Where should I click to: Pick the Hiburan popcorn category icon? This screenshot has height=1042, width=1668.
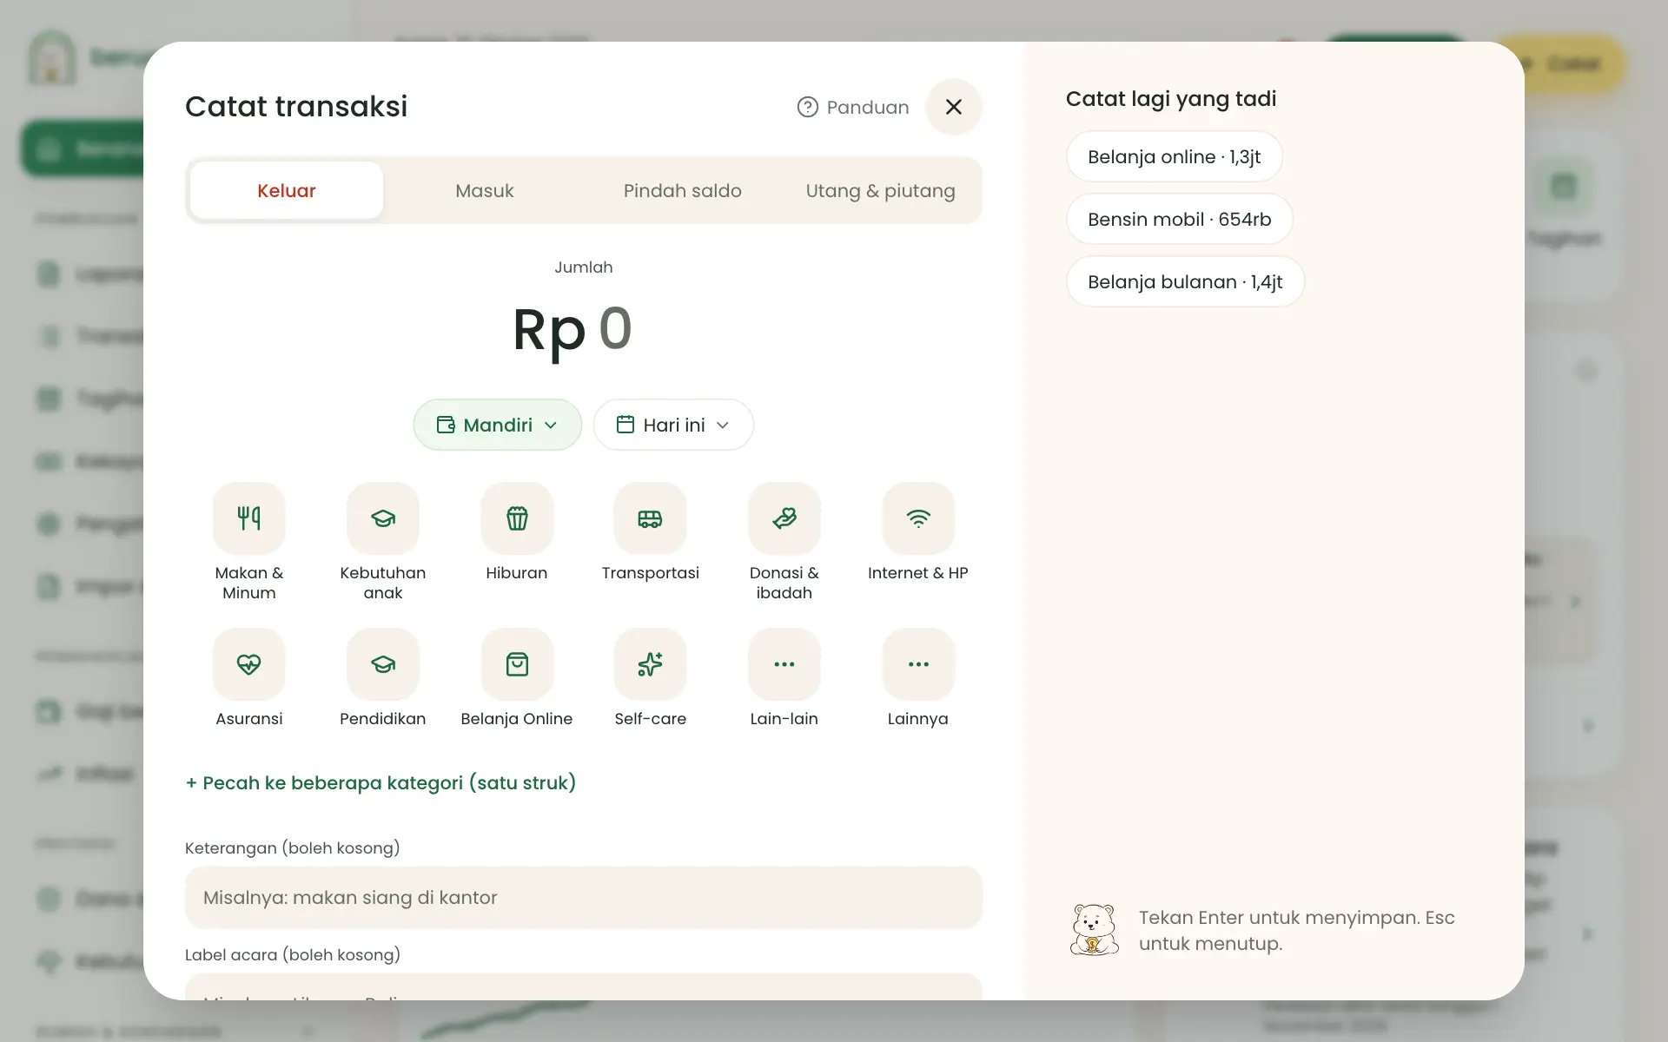tap(517, 518)
